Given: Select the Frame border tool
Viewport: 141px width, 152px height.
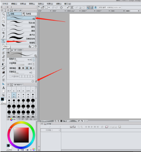Looking at the screenshot, I should [3, 80].
